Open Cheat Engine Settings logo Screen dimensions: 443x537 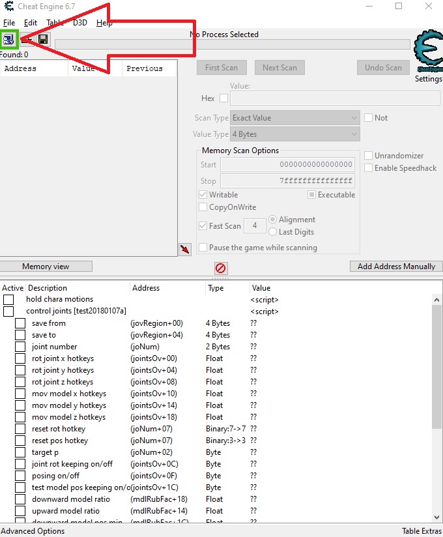(428, 51)
